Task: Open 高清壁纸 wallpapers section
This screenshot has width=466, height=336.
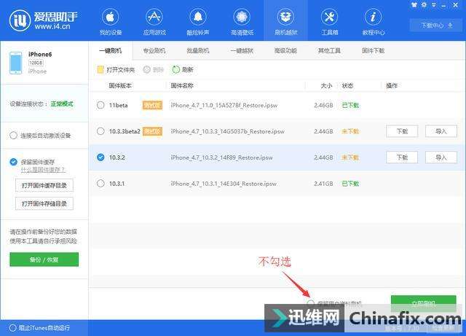Action: (x=241, y=22)
